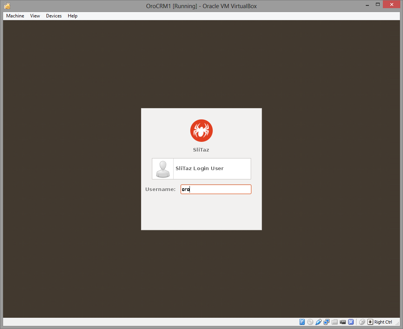The height and width of the screenshot is (329, 403).
Task: Click the SliTaz text under the logo
Action: point(201,150)
